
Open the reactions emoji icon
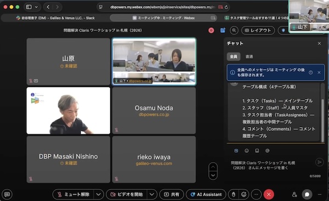(x=244, y=194)
